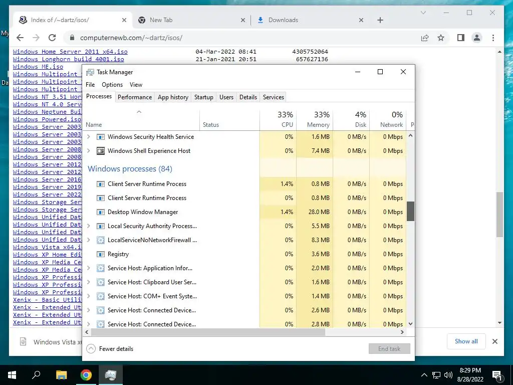
Task: Open Chrome tab search chevron
Action: click(x=423, y=13)
